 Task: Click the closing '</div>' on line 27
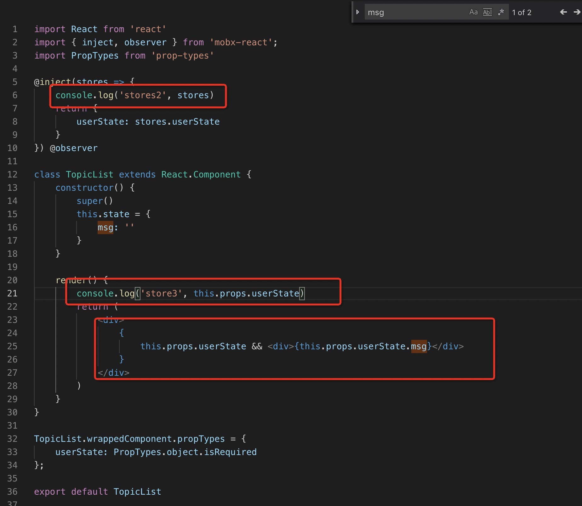click(x=113, y=373)
